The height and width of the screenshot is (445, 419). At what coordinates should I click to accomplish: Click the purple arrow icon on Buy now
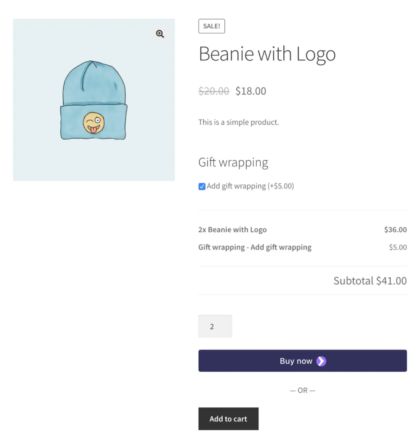coord(321,361)
